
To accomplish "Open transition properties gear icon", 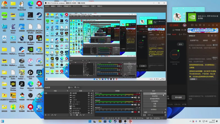I will [x=165, y=112].
